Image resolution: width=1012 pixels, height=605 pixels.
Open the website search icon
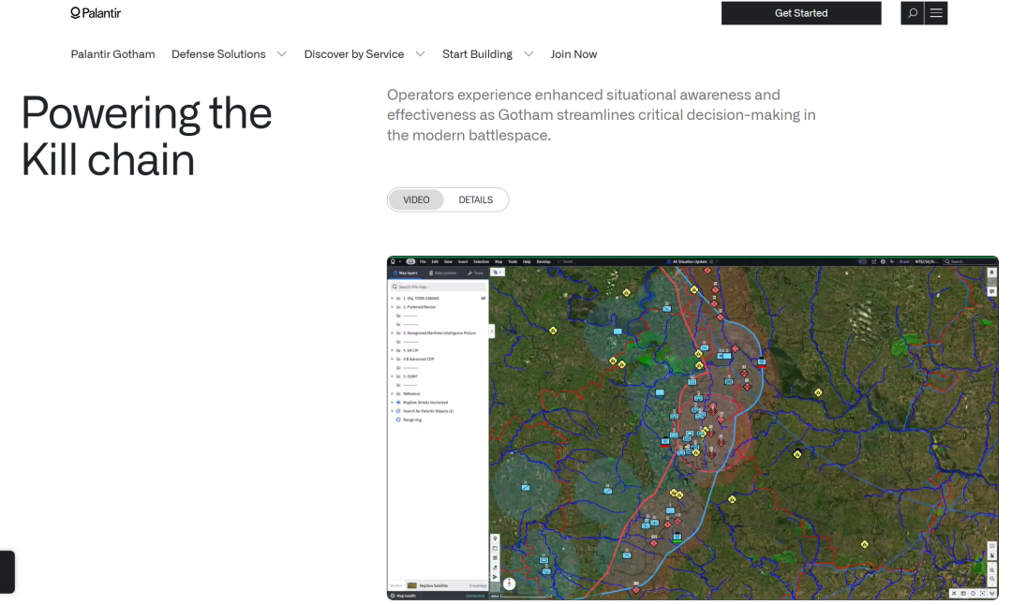(912, 13)
